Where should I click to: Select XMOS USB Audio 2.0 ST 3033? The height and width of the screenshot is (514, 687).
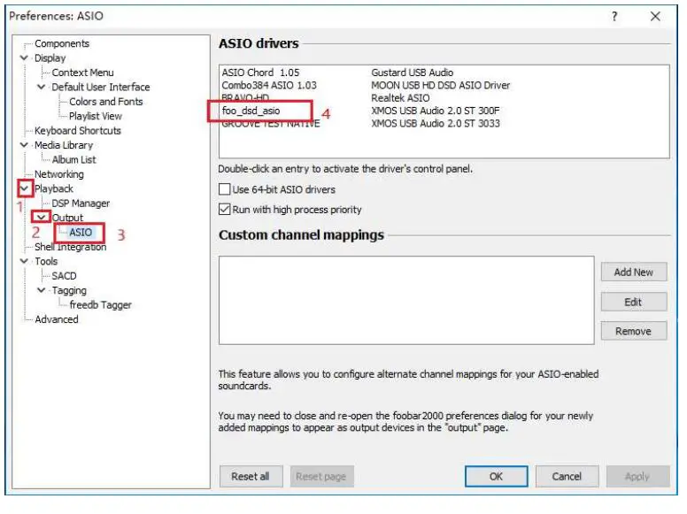435,124
